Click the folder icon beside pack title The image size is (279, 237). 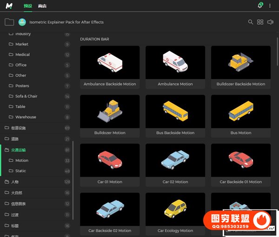(9, 22)
